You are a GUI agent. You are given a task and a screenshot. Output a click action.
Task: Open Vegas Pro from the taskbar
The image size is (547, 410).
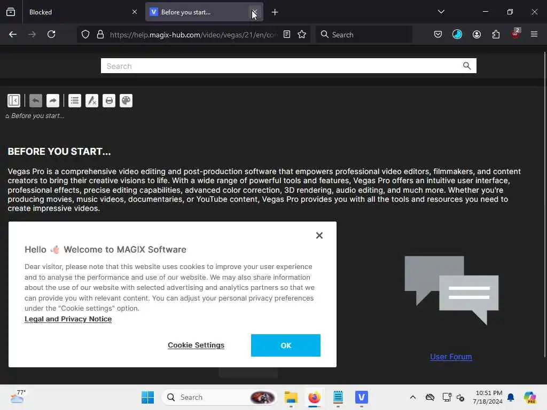[362, 397]
